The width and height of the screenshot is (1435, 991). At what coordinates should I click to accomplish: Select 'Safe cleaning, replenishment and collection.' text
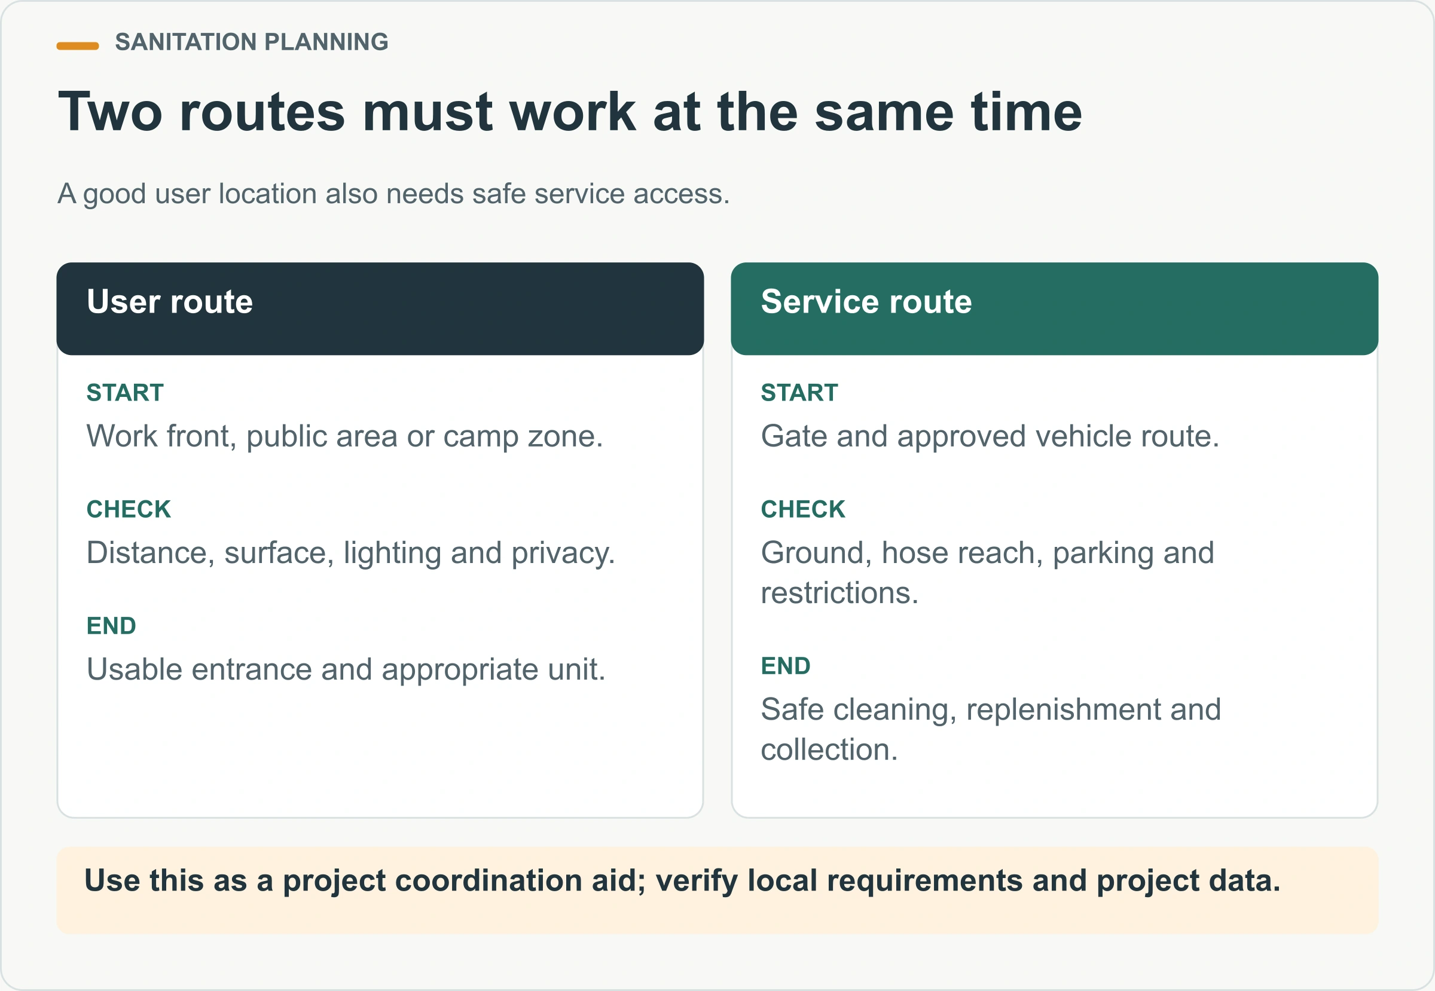[991, 730]
